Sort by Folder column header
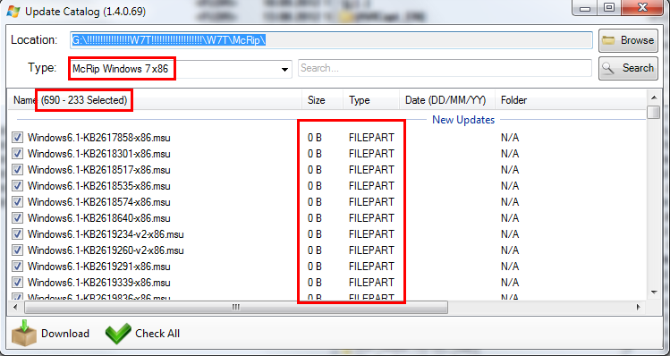The height and width of the screenshot is (356, 670). coord(571,100)
